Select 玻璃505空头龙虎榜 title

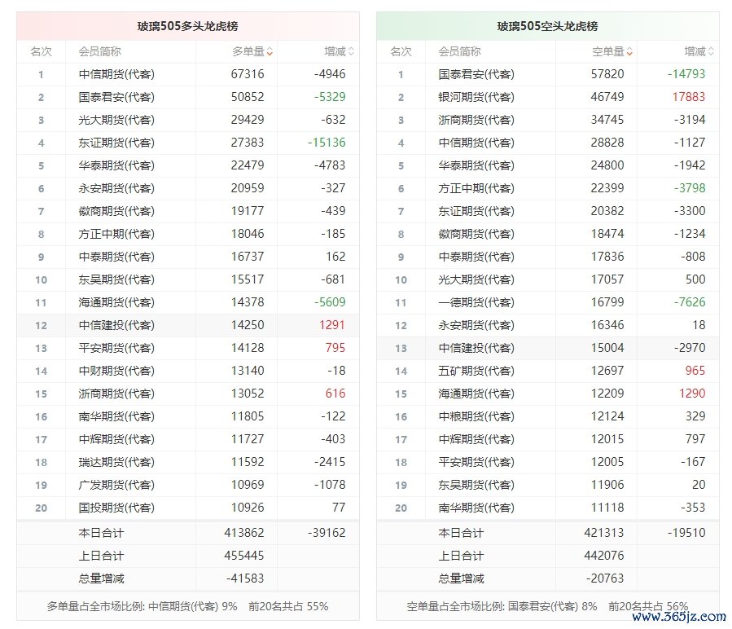(x=548, y=26)
